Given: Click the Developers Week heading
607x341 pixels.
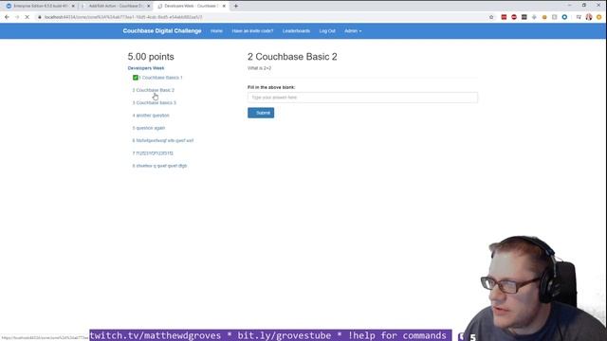Looking at the screenshot, I should click(x=146, y=68).
